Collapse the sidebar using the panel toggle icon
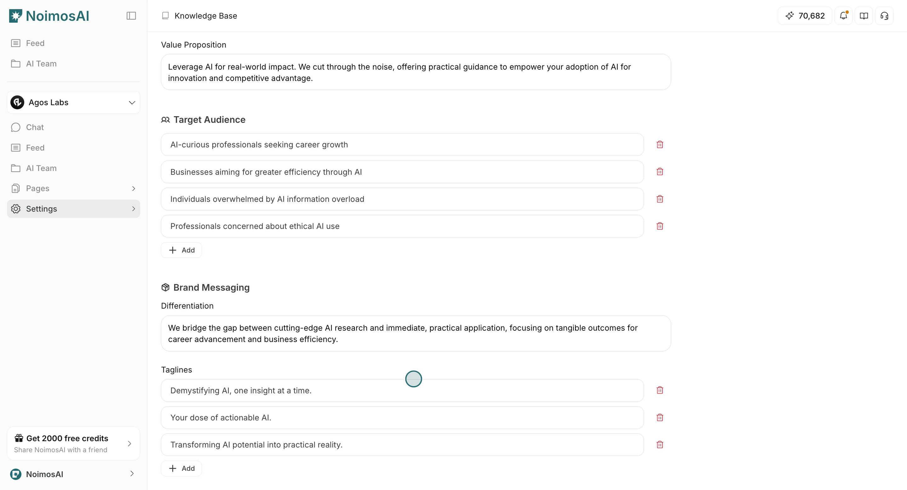The height and width of the screenshot is (490, 907). [131, 15]
